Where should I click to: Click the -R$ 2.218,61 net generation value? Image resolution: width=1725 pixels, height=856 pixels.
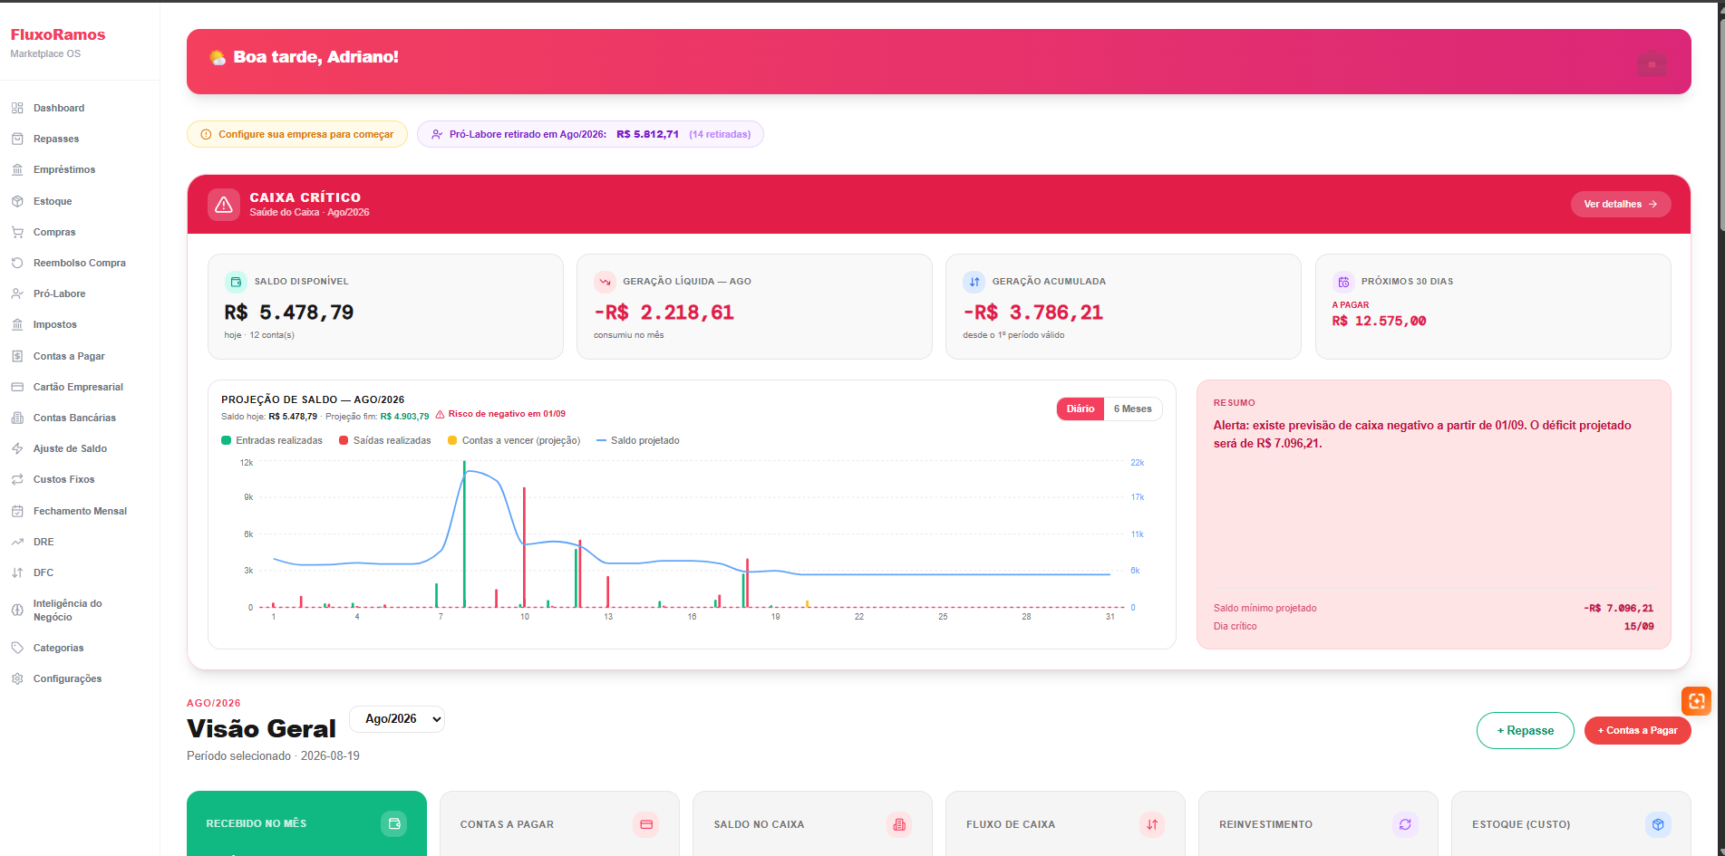point(664,313)
